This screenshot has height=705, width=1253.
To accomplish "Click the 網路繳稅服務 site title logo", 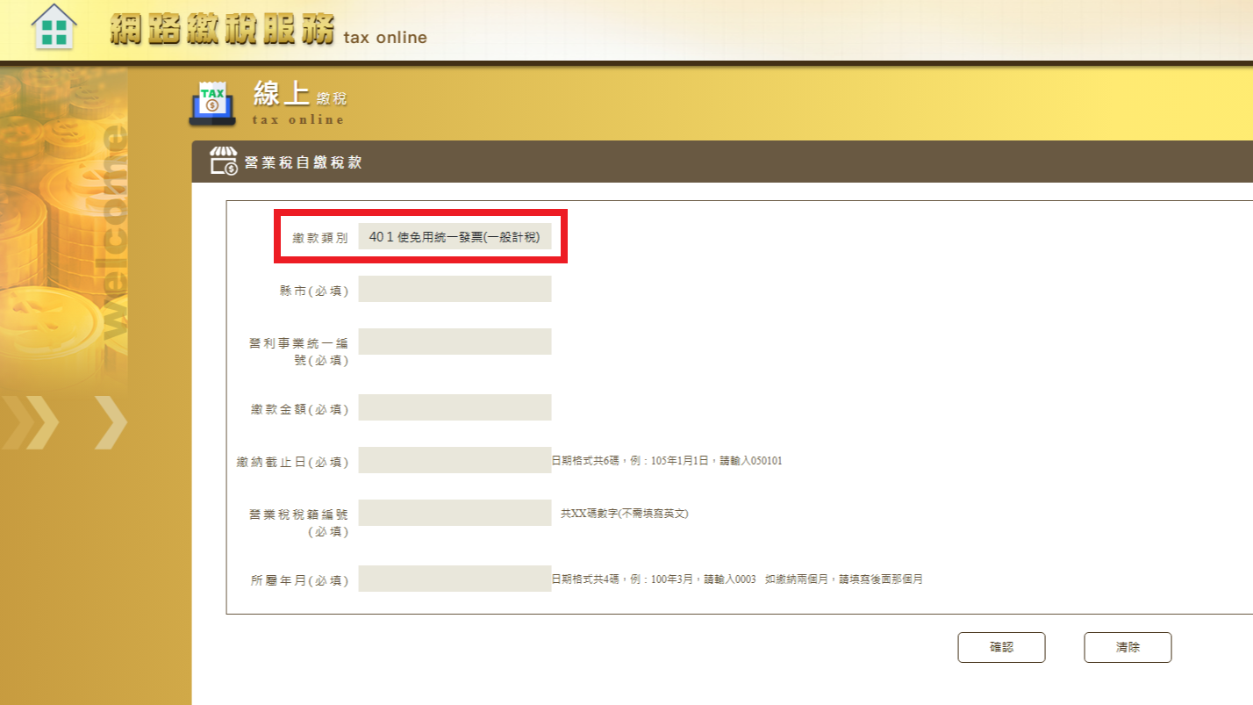I will (223, 30).
